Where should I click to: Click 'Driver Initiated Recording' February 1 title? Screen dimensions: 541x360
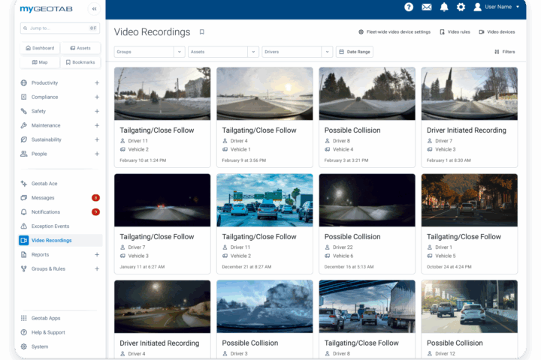(x=466, y=130)
